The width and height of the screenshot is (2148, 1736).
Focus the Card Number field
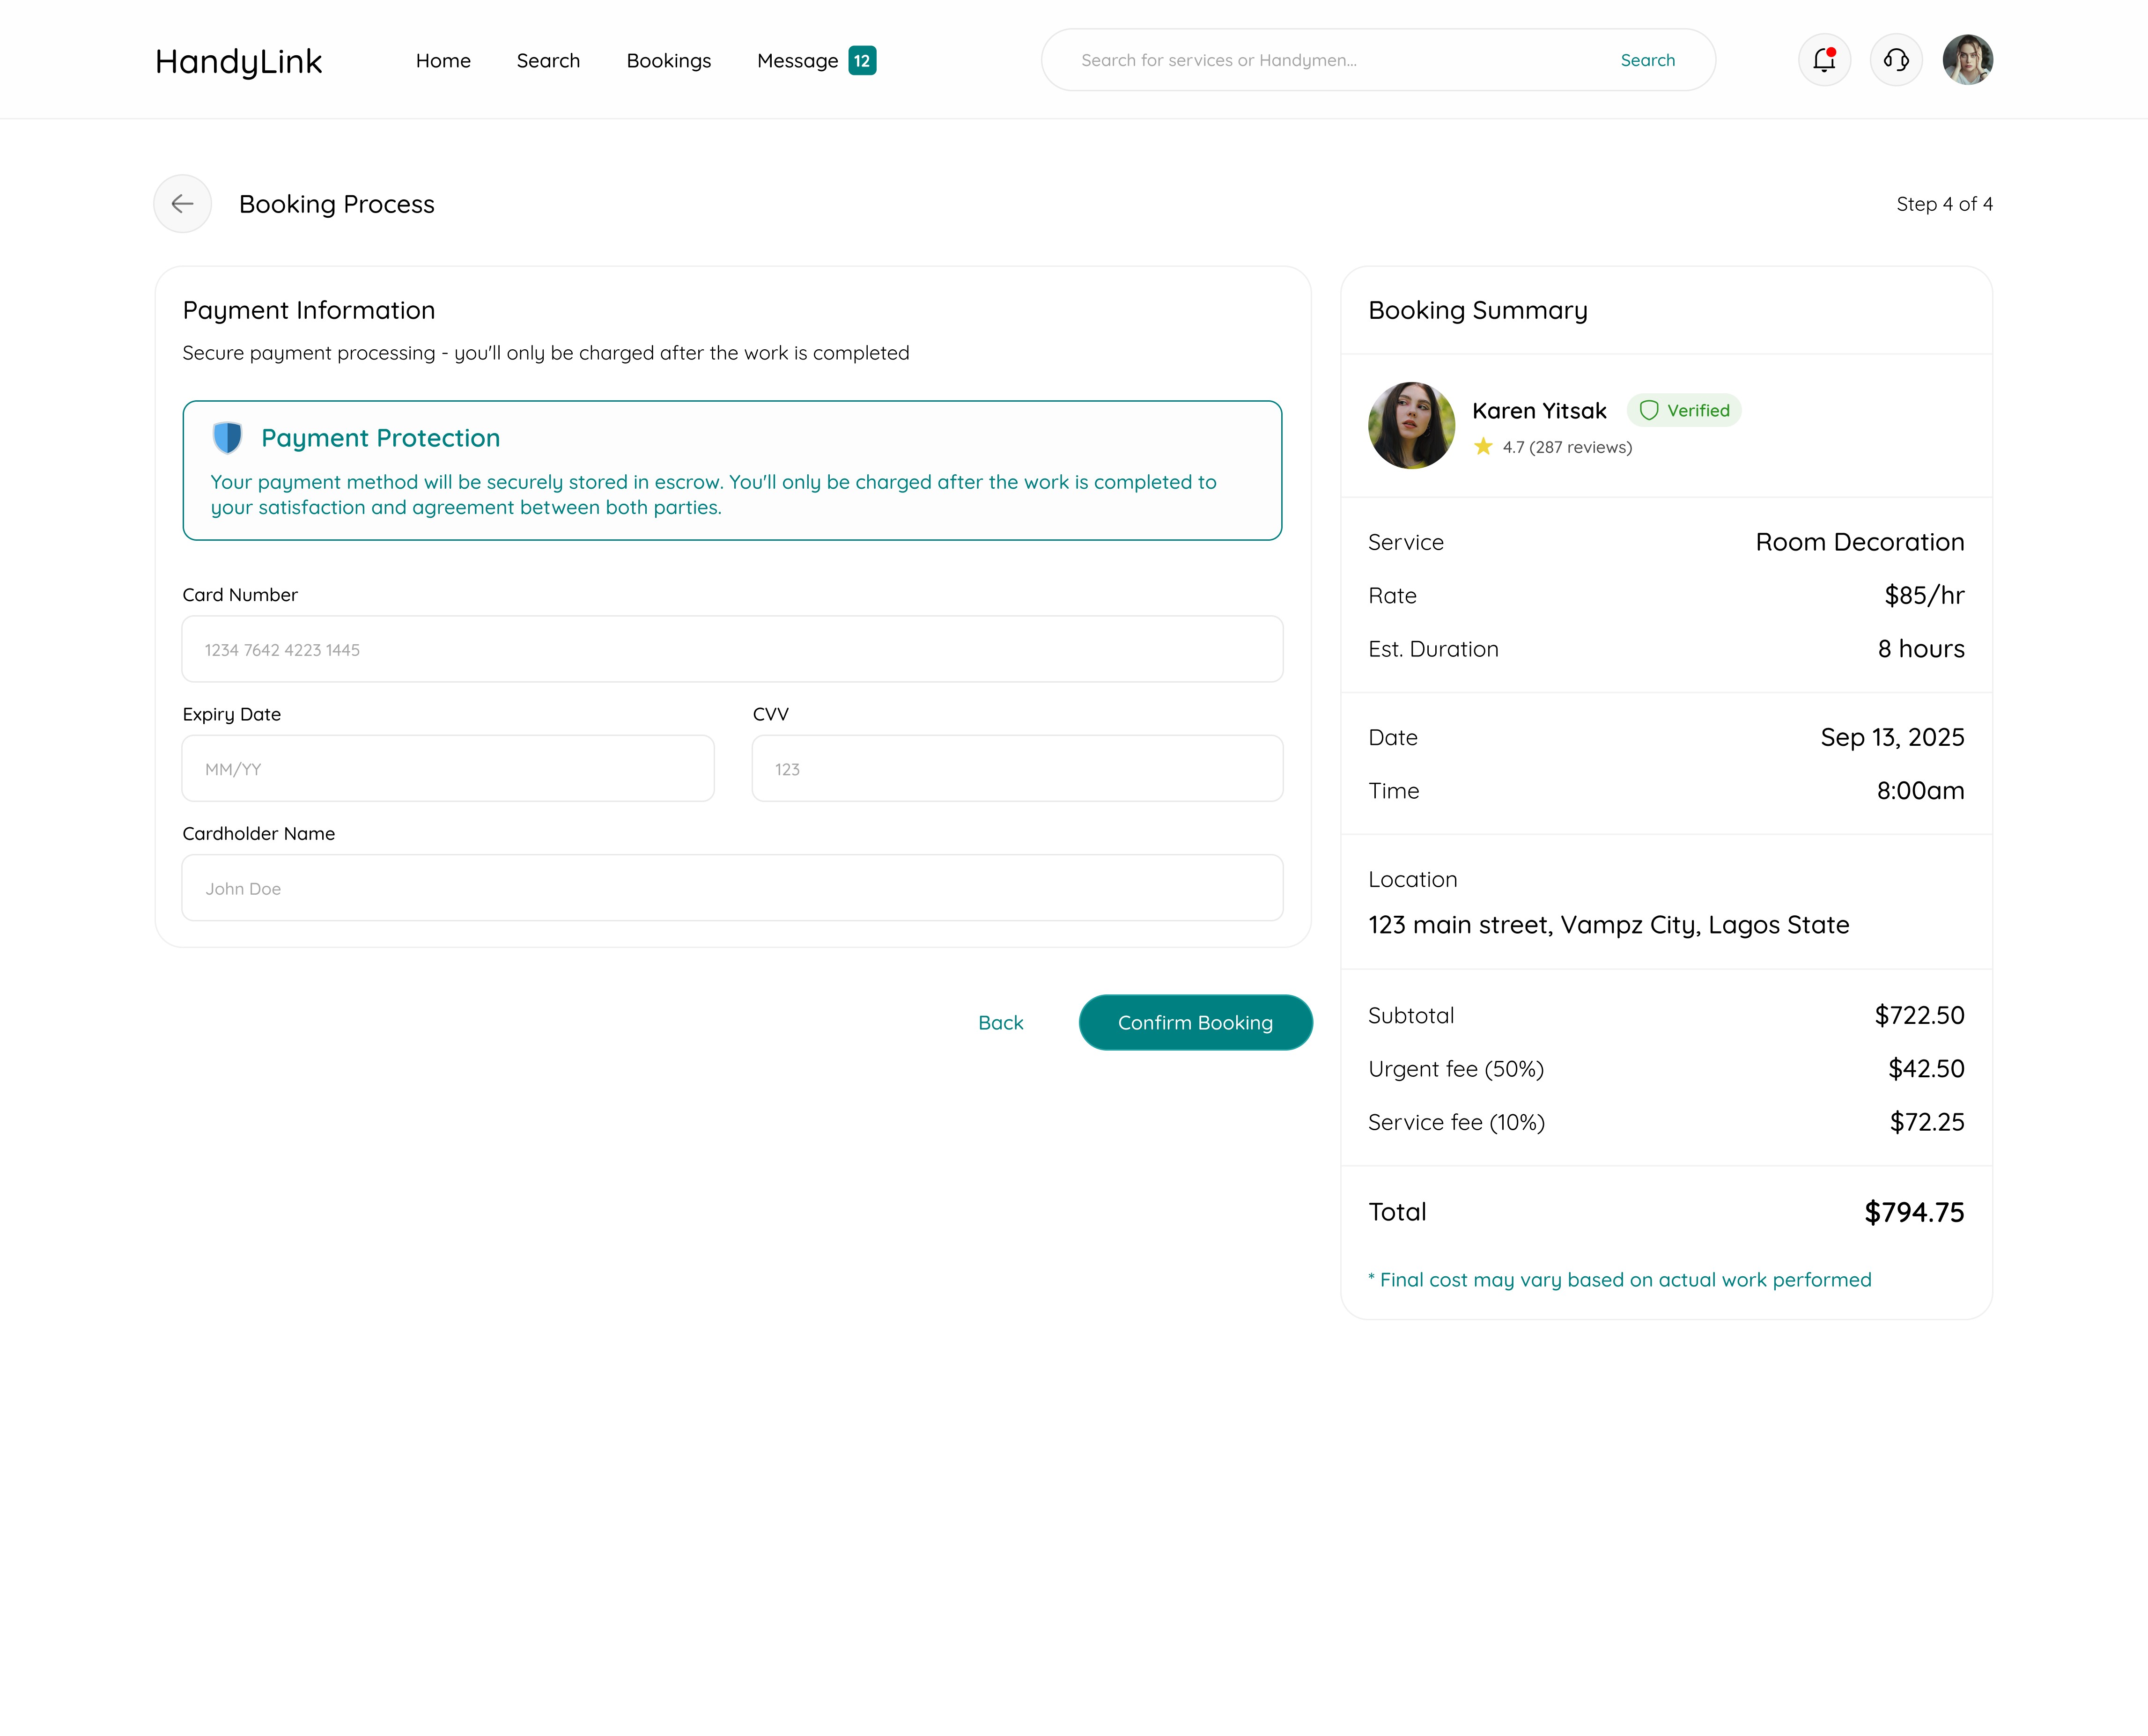[732, 649]
